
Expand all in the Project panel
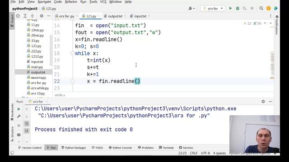pyautogui.click(x=25, y=16)
